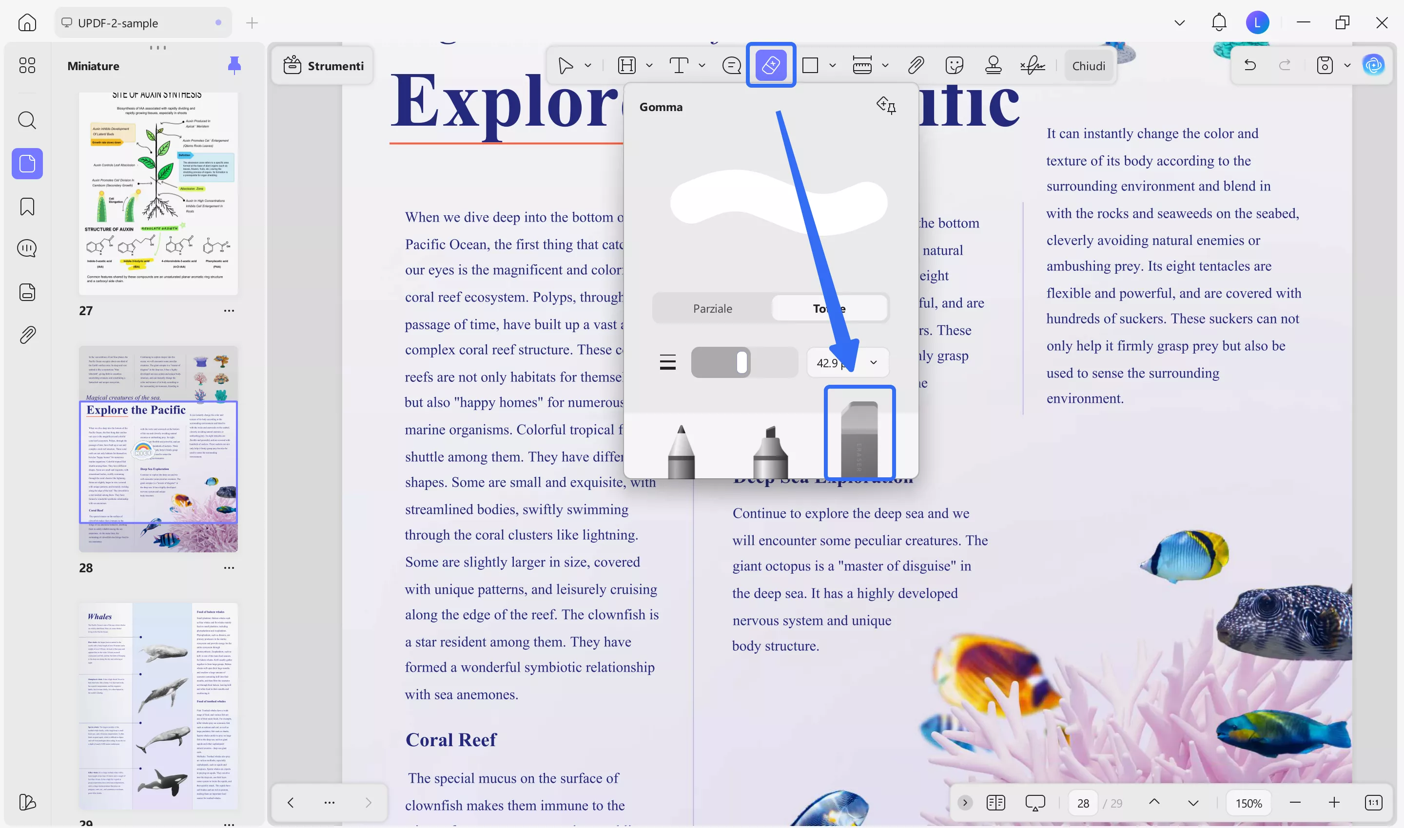1404x828 pixels.
Task: Open the signature tool
Action: click(1033, 65)
